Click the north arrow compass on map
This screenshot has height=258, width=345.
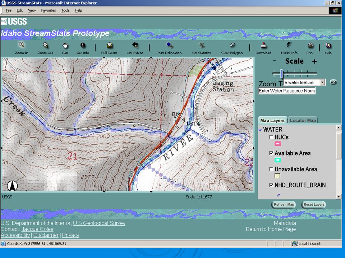tap(12, 186)
